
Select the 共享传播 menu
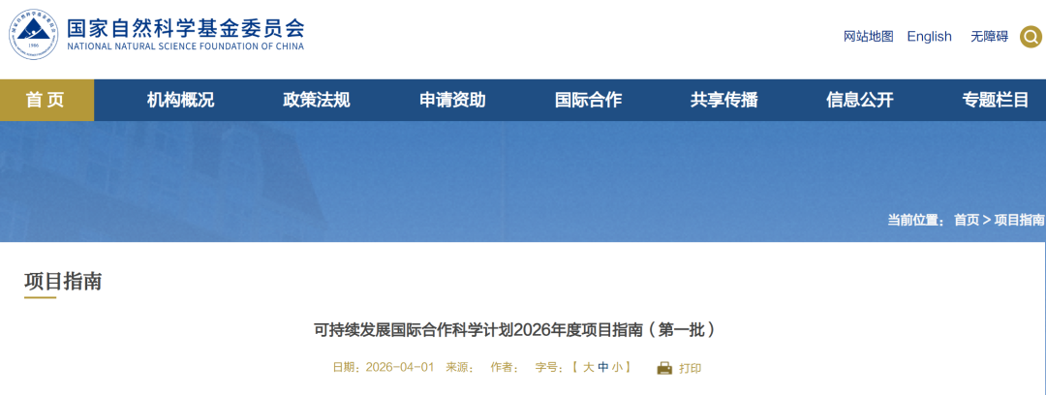723,100
